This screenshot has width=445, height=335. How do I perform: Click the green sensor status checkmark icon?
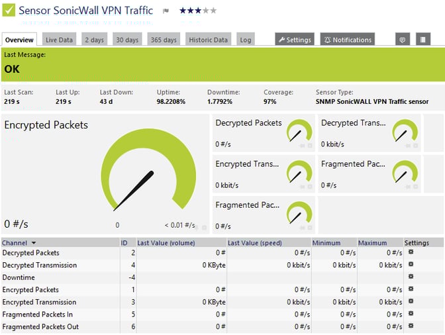click(x=9, y=10)
